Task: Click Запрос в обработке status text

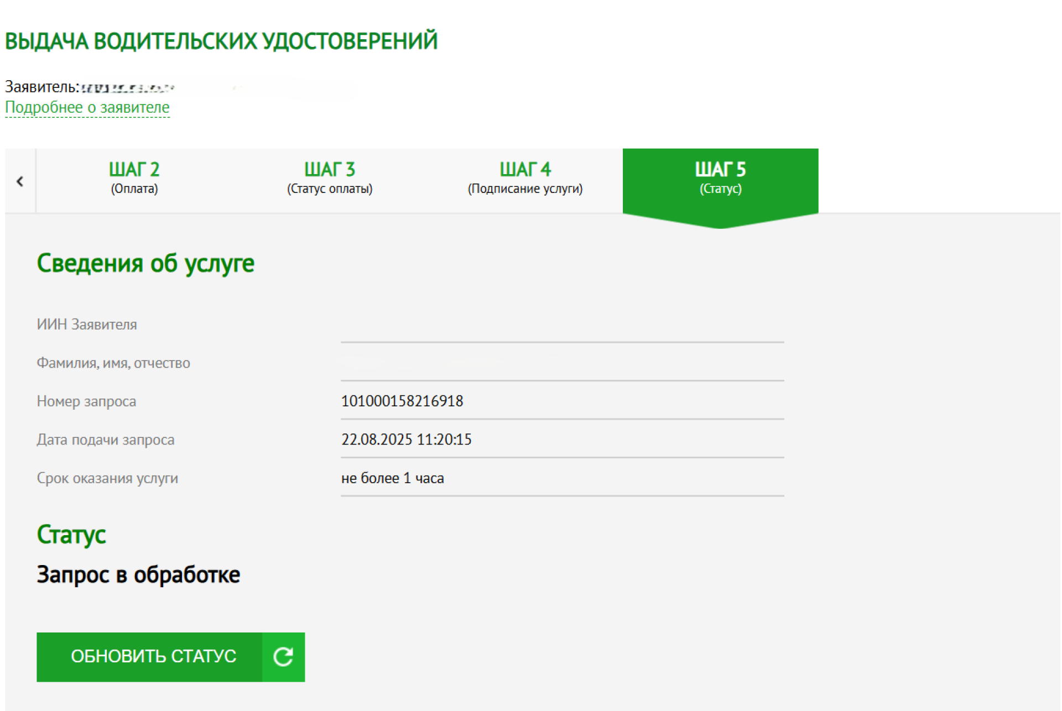Action: coord(138,575)
